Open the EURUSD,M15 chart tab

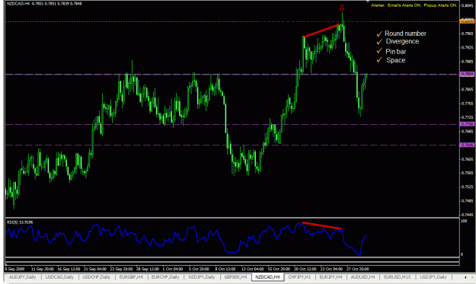click(397, 277)
